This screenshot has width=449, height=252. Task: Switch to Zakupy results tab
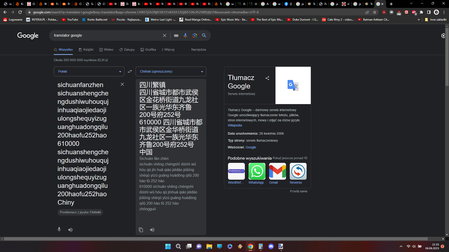[x=127, y=50]
